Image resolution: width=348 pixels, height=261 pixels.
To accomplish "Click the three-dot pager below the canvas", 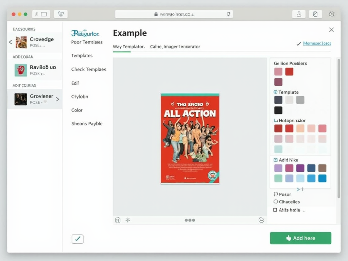I will 190,220.
